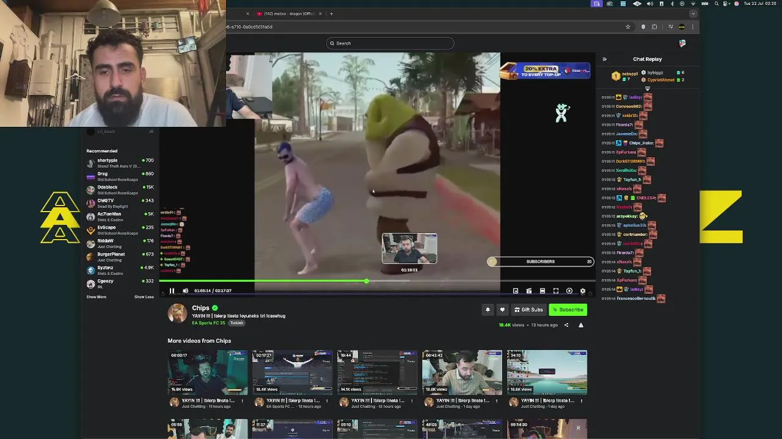Open macOS volume menu icon
This screenshot has height=439, width=782.
(651, 4)
